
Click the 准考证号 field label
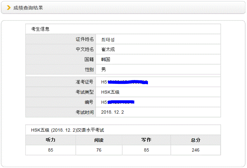(84, 82)
